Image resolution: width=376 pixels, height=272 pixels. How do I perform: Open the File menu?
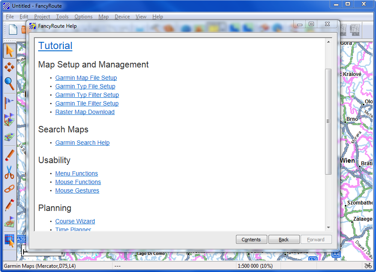[x=10, y=17]
